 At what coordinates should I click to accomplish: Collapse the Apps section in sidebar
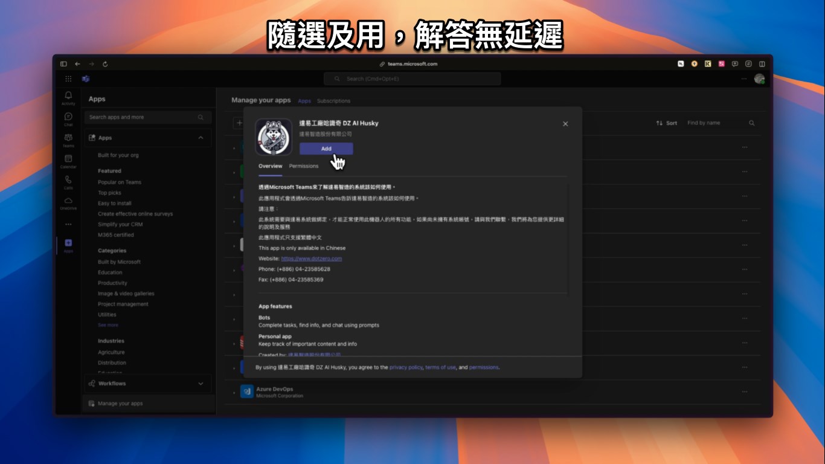point(201,138)
